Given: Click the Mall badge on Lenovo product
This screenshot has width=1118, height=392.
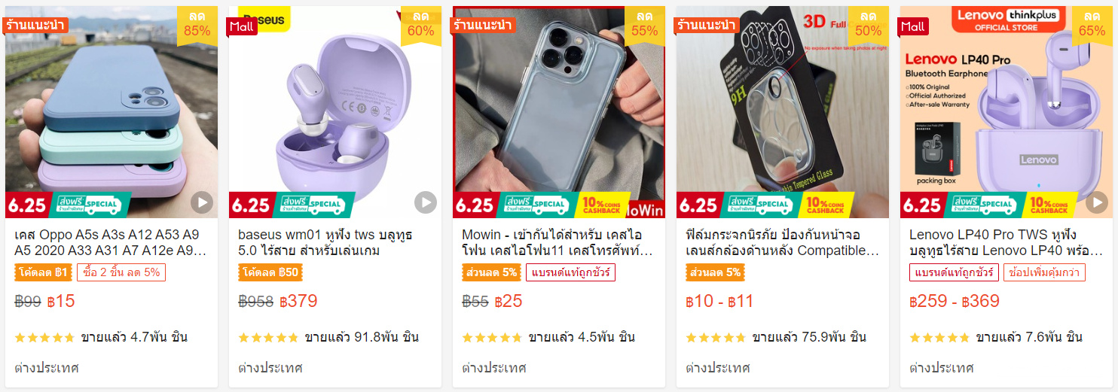Looking at the screenshot, I should [913, 26].
